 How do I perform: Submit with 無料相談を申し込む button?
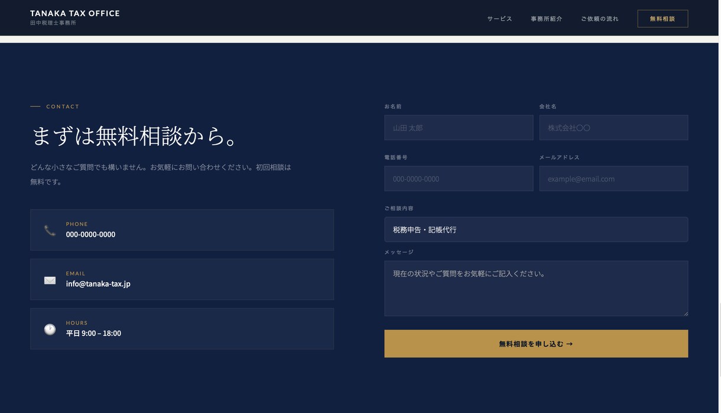pos(536,344)
